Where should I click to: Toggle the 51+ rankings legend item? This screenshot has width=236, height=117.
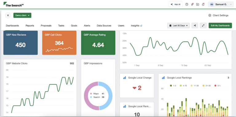click(218, 86)
